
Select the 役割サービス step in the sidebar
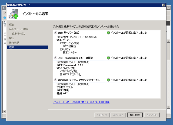[18, 34]
